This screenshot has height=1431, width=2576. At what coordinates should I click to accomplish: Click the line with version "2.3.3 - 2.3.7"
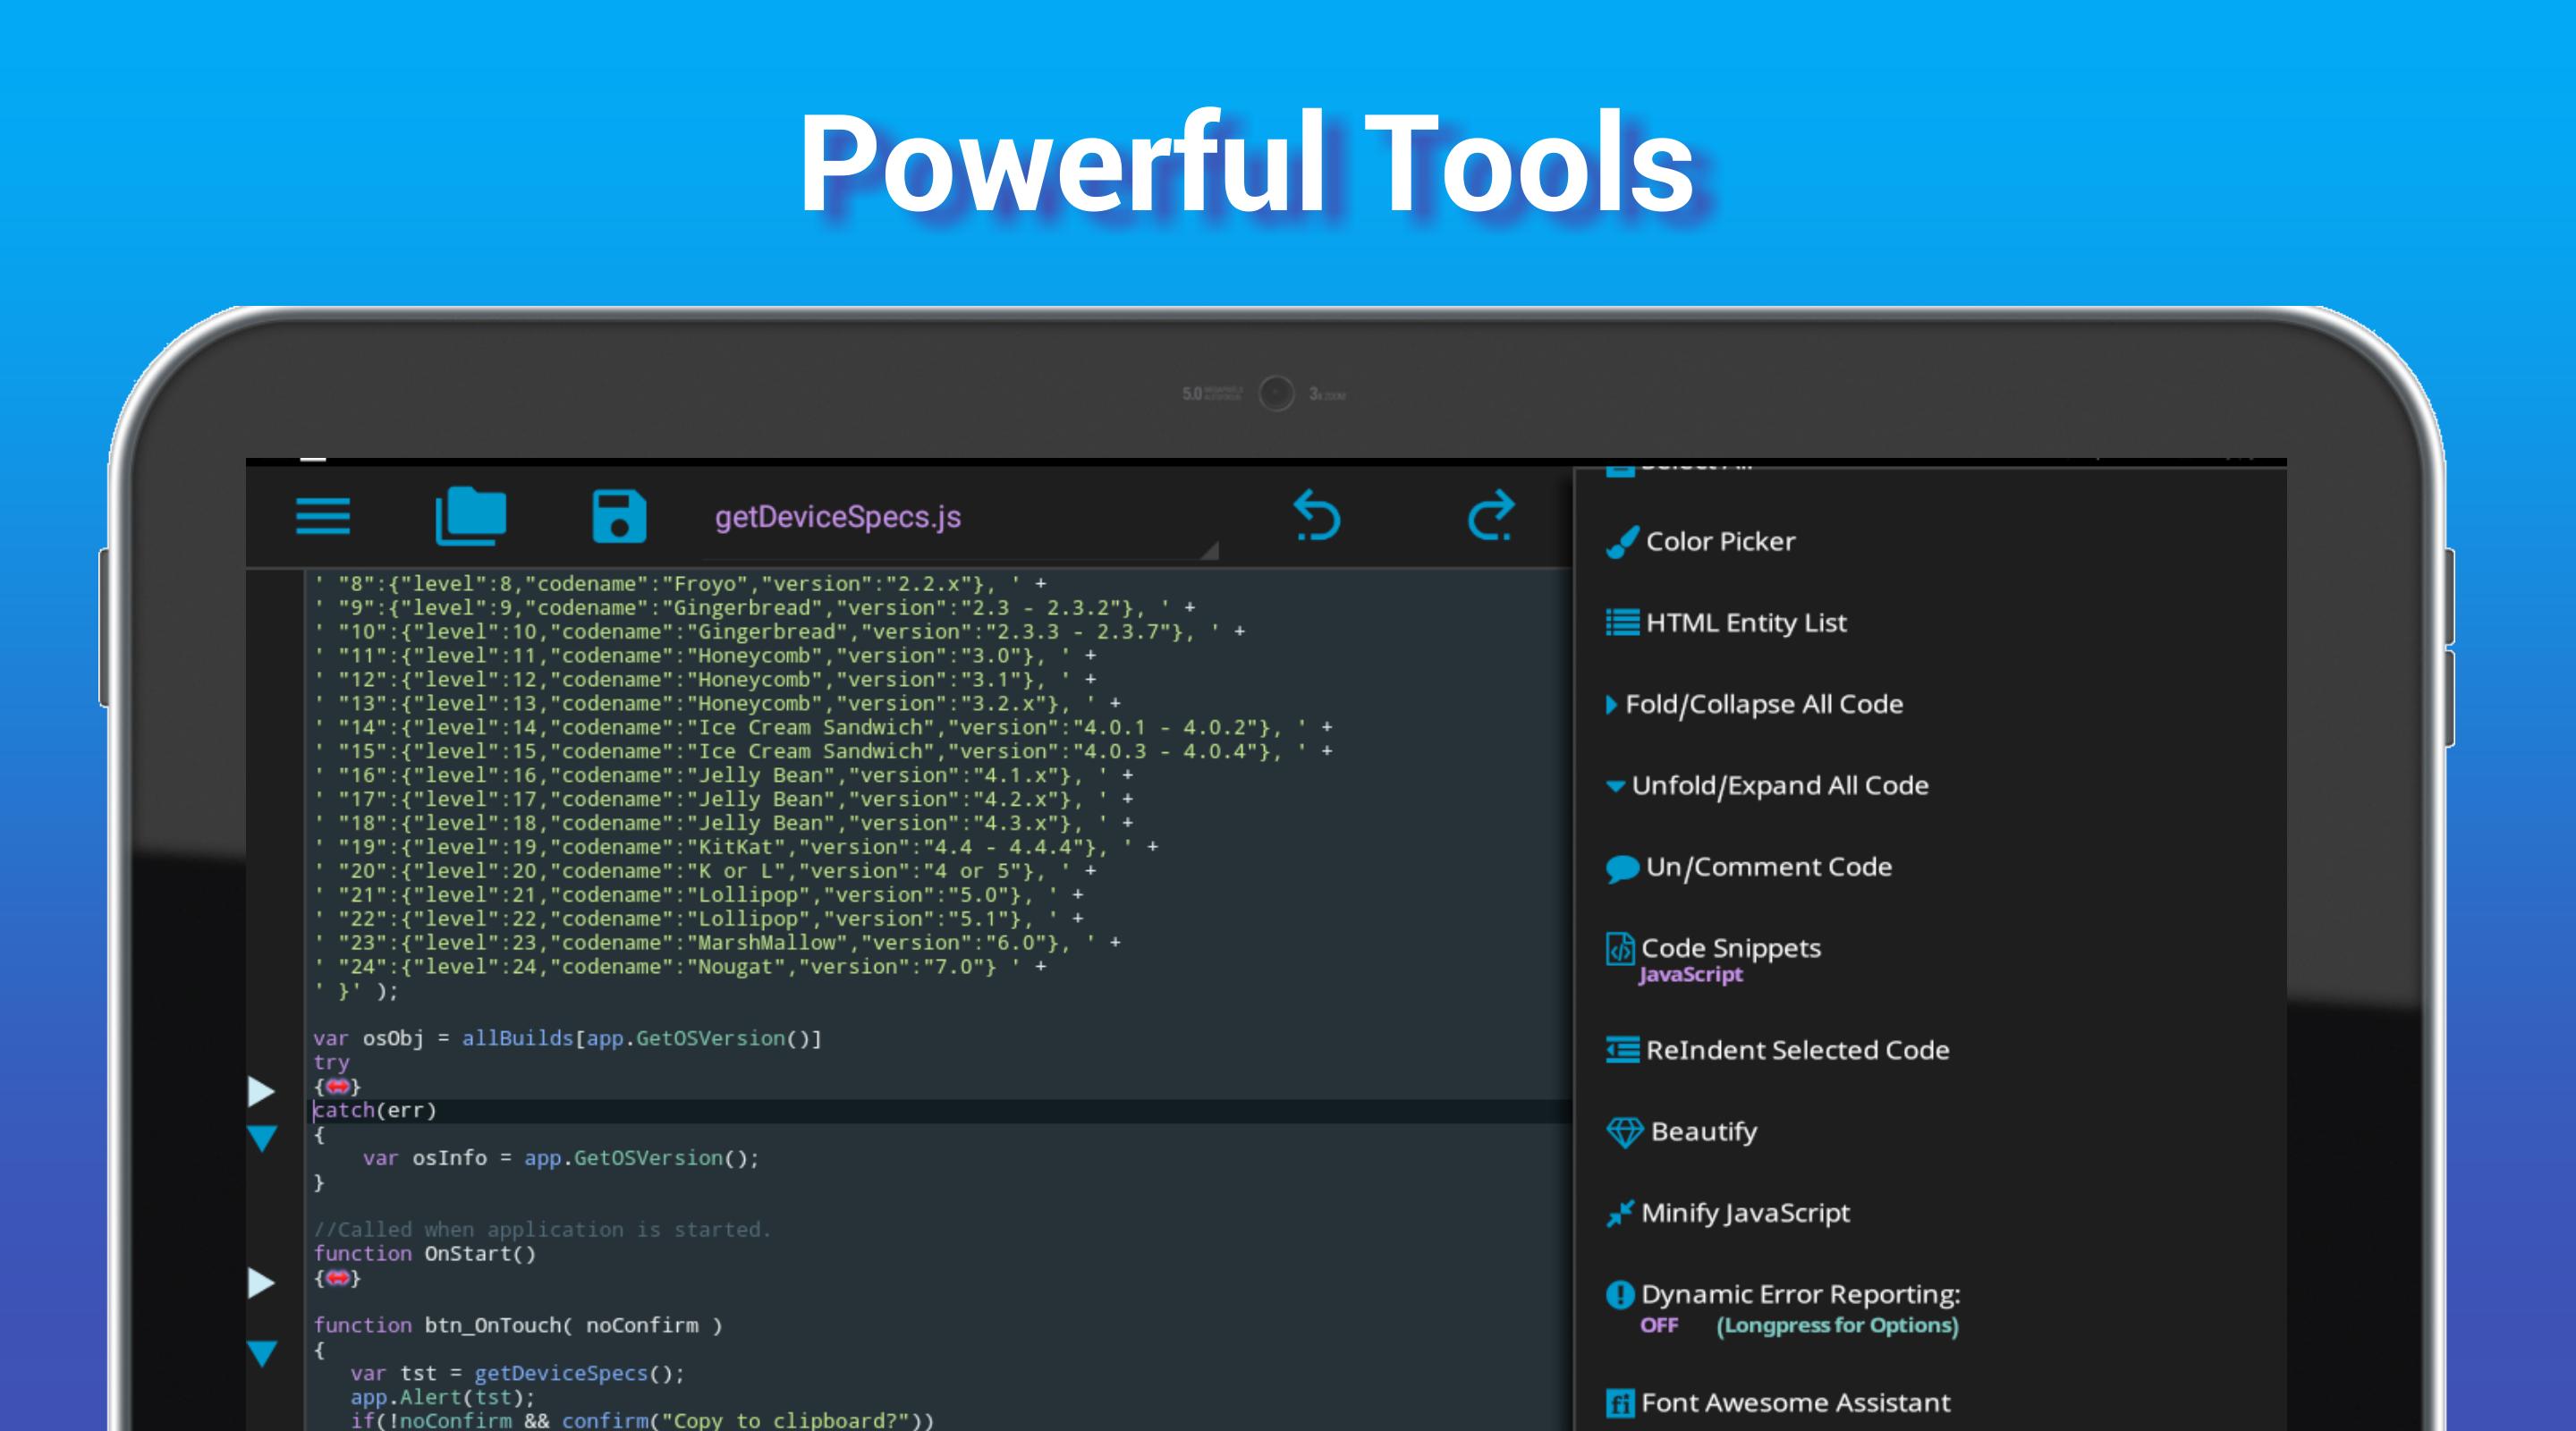pos(779,632)
